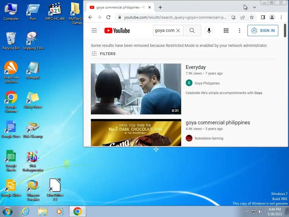
Task: Open the YouTube hamburger guide menu
Action: [x=94, y=31]
